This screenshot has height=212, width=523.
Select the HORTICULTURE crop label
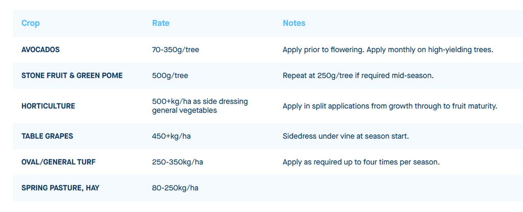[x=48, y=106]
